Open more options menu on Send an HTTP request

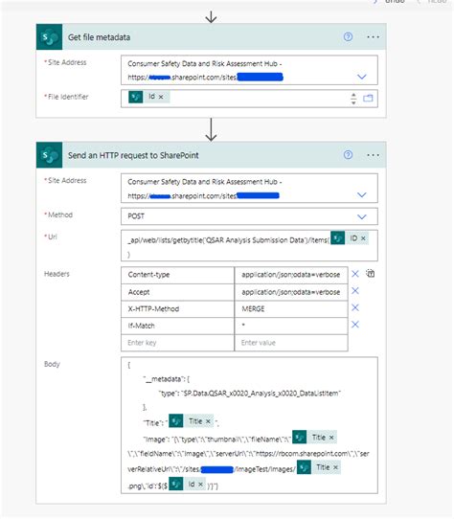[373, 155]
